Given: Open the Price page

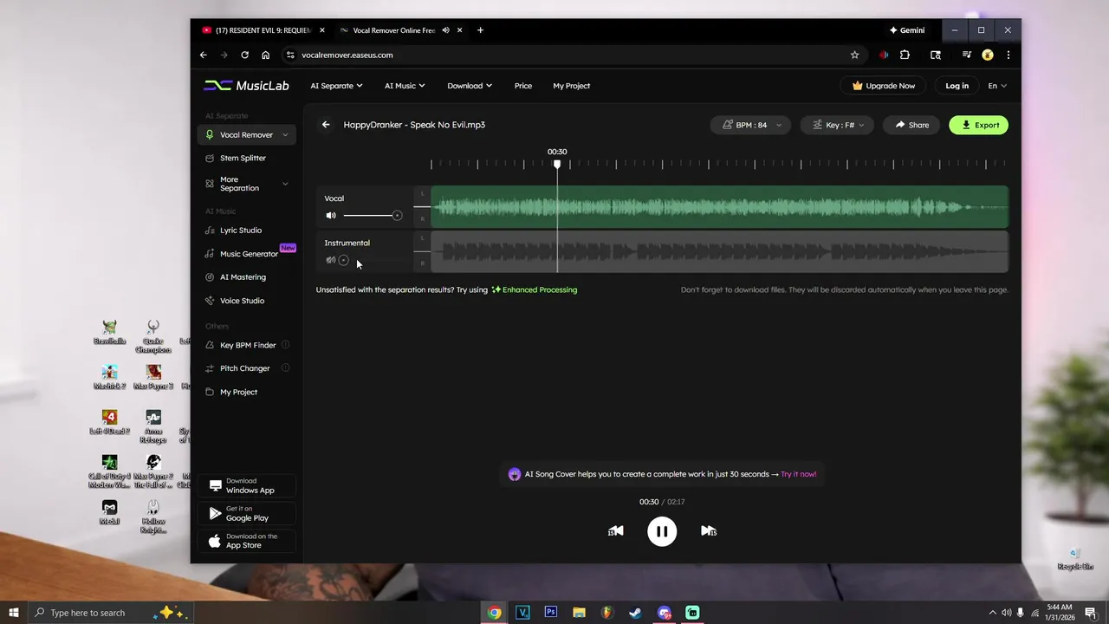Looking at the screenshot, I should [x=523, y=86].
